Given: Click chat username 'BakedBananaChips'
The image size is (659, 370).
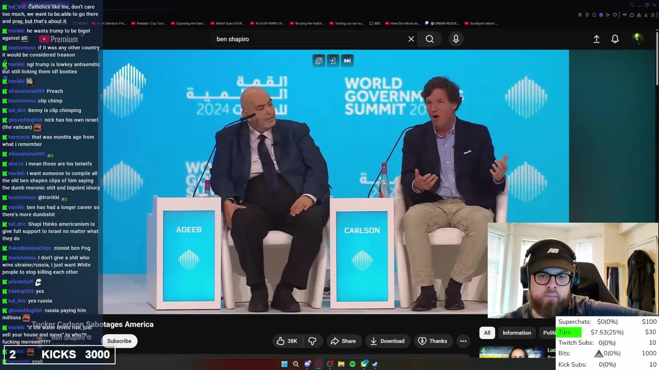Looking at the screenshot, I should [x=30, y=248].
